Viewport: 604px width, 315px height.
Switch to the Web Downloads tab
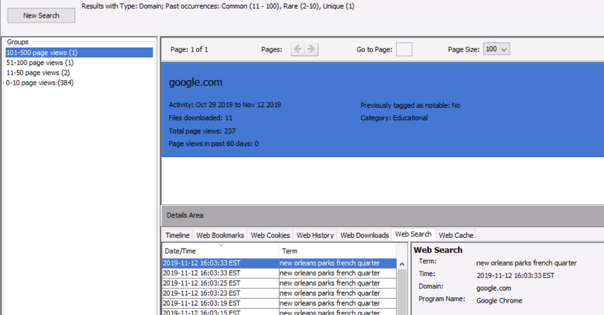click(364, 235)
